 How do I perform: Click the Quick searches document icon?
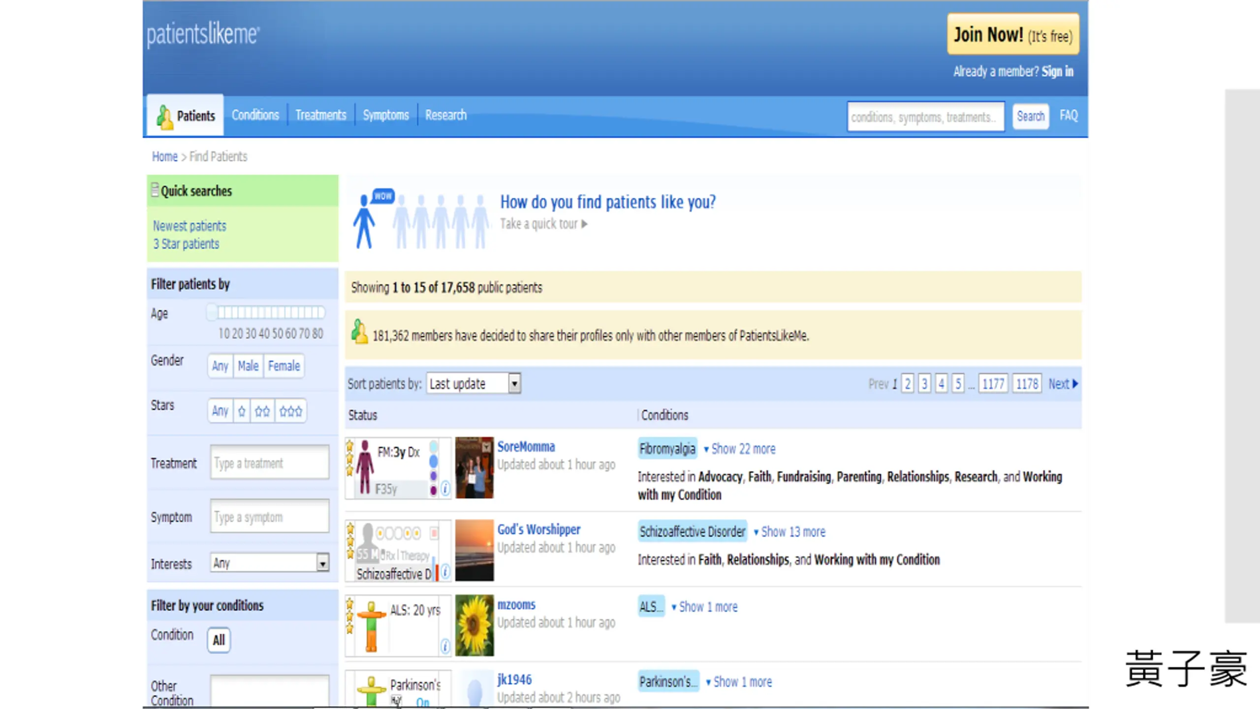pyautogui.click(x=155, y=190)
